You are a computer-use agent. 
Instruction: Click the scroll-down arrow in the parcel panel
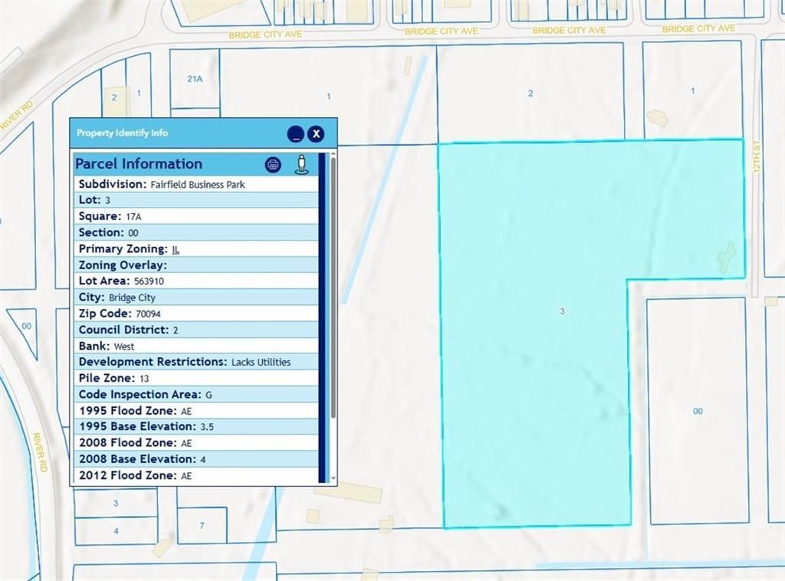[333, 478]
